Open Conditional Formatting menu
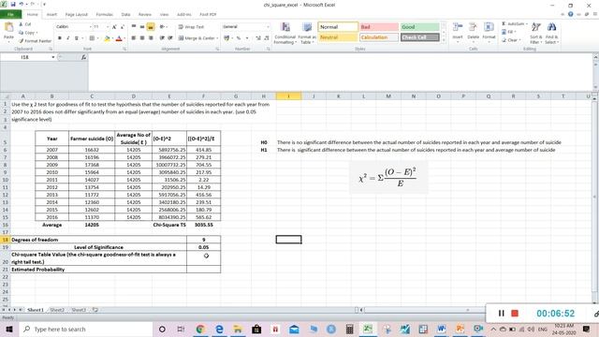The height and width of the screenshot is (337, 599). pyautogui.click(x=285, y=33)
